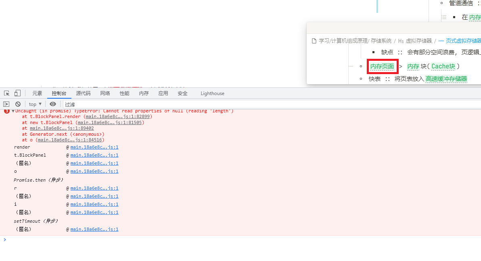Screen dimensions: 481x261
Task: Select the 控制台 tab
Action: pos(59,93)
